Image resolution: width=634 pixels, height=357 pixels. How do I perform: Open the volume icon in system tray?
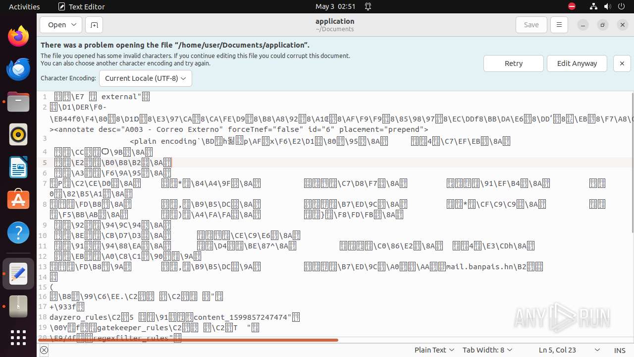coord(607,6)
